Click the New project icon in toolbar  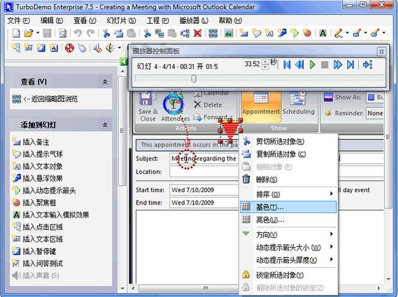[16, 33]
